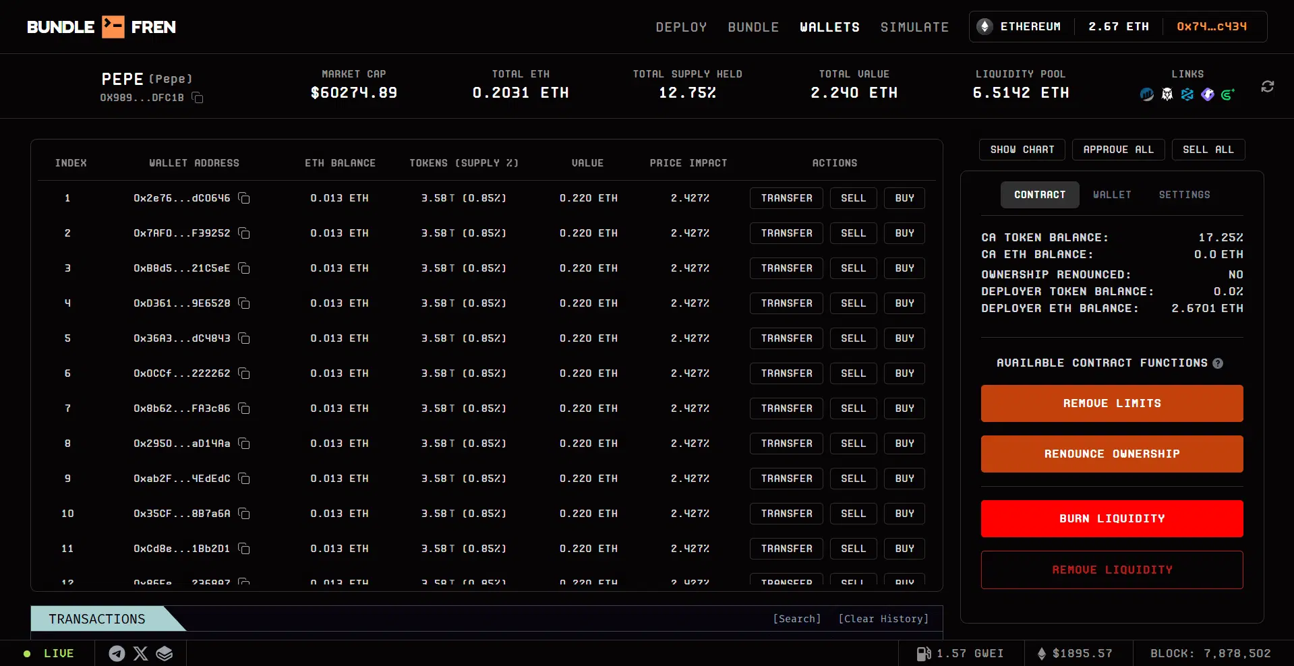The height and width of the screenshot is (666, 1294).
Task: Copy wallet address 0x7AF0...F39252
Action: click(x=244, y=233)
